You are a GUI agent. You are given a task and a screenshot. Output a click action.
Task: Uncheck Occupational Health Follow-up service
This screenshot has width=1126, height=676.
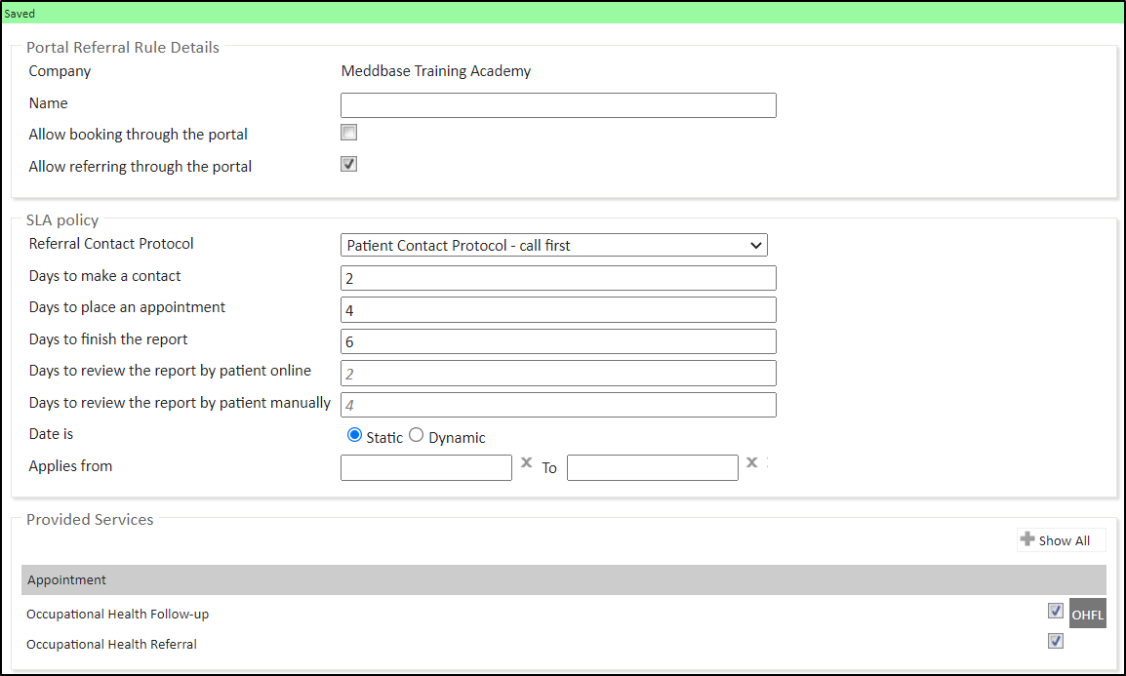click(1055, 611)
